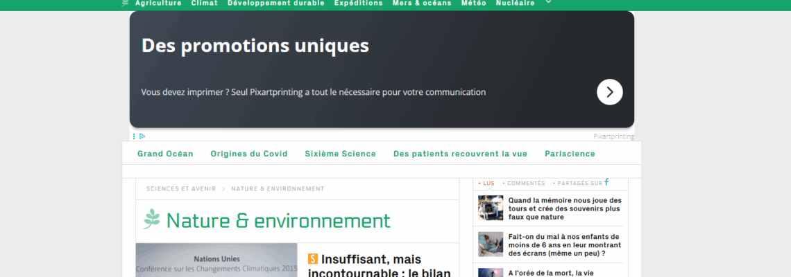Image resolution: width=791 pixels, height=277 pixels.
Task: Click the Sciences et Avenir breadcrumb
Action: pos(180,188)
